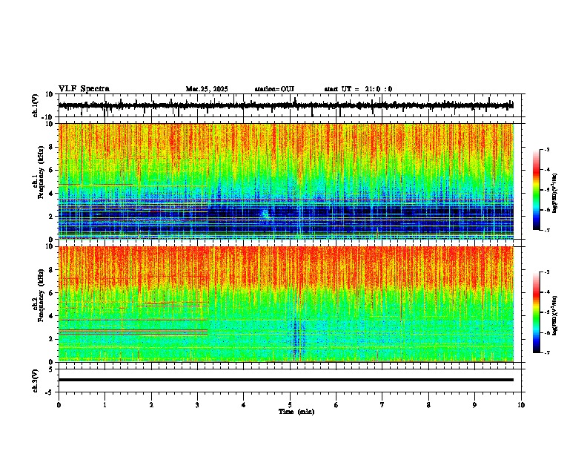Click the "-7" tick on ch.1 colorbar
This screenshot has height=454, width=587.
click(546, 230)
